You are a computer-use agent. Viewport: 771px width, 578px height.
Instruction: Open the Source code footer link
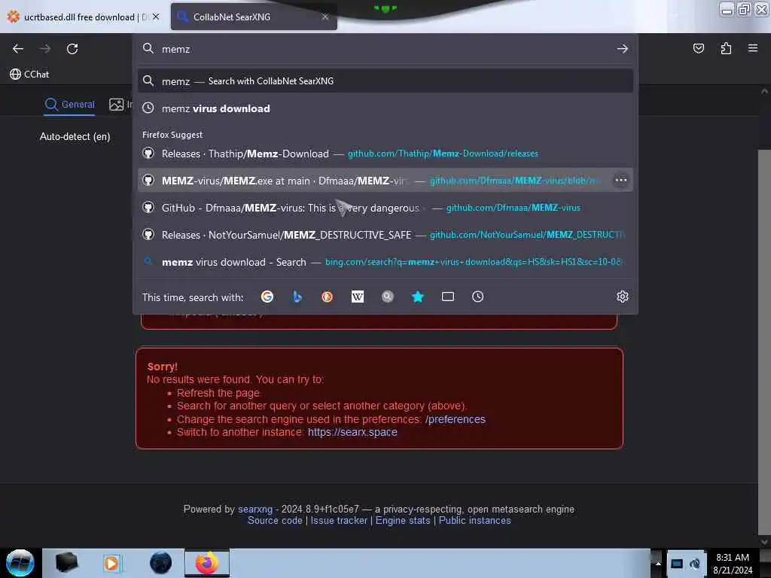[x=275, y=521]
